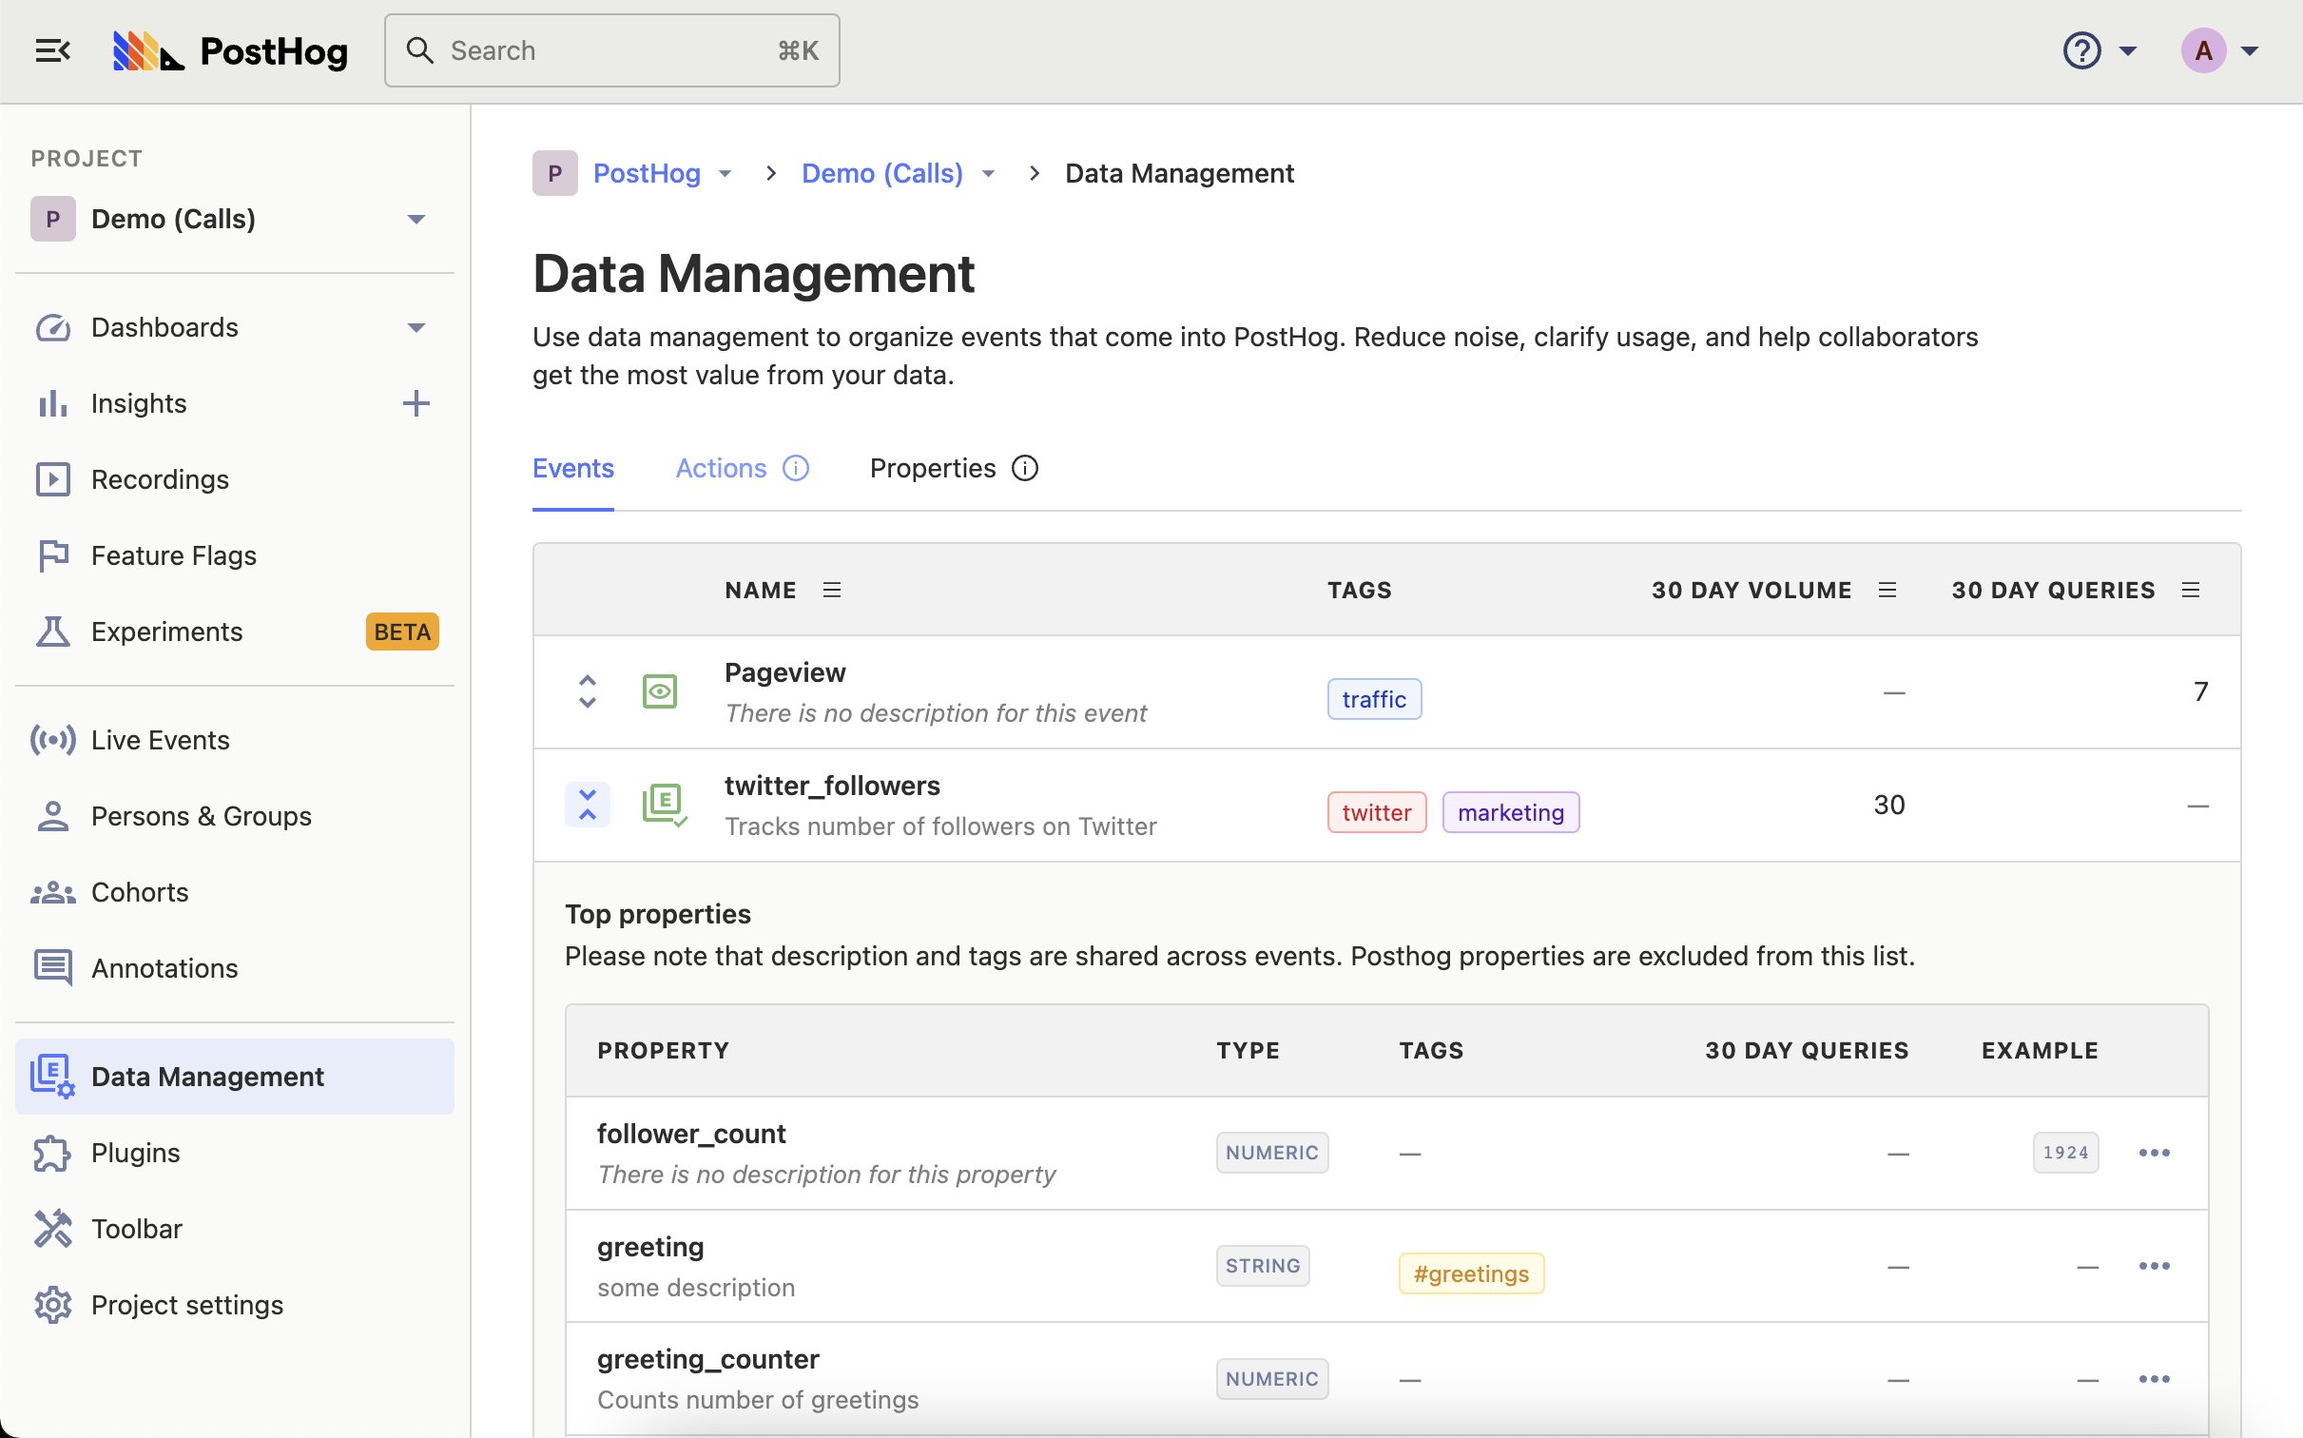Toggle visibility of twitter_followers event
This screenshot has width=2303, height=1438.
588,804
